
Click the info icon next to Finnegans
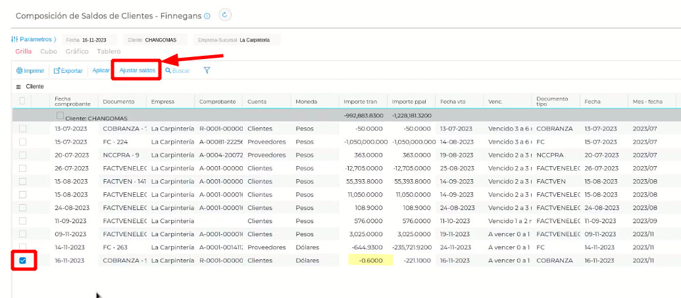coord(207,16)
